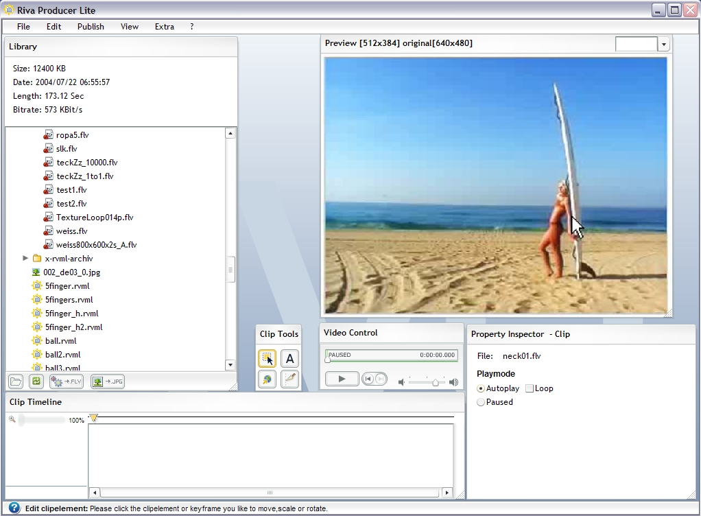Image resolution: width=701 pixels, height=516 pixels.
Task: Click the convert to JPG button
Action: [x=108, y=382]
